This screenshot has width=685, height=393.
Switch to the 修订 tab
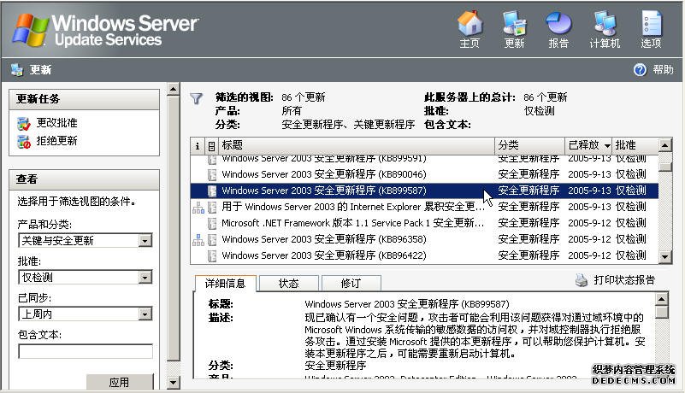coord(351,284)
